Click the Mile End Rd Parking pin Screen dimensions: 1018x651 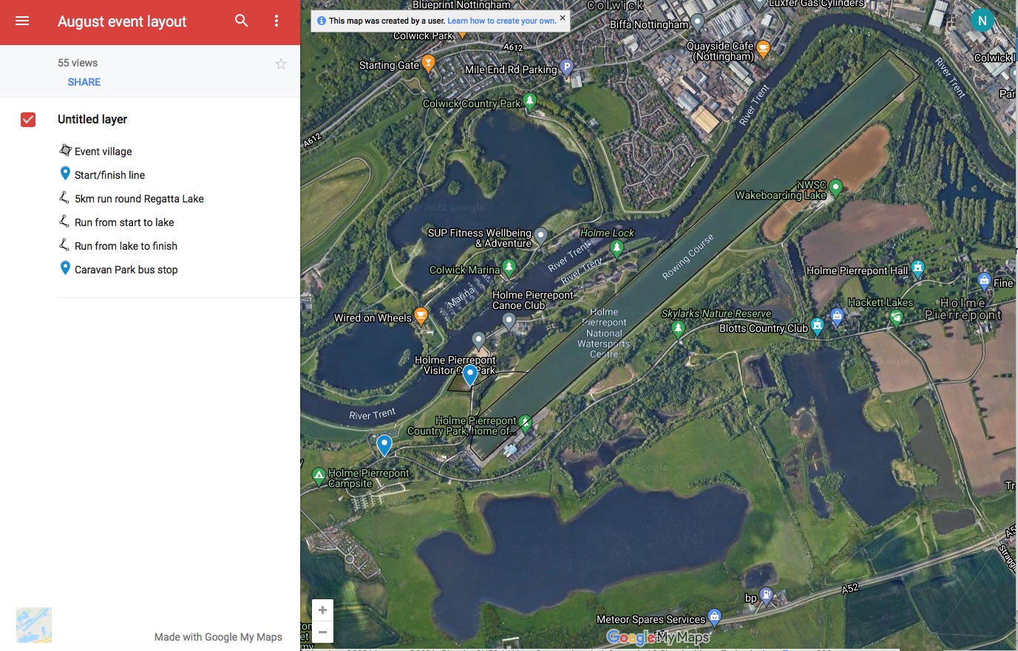566,67
